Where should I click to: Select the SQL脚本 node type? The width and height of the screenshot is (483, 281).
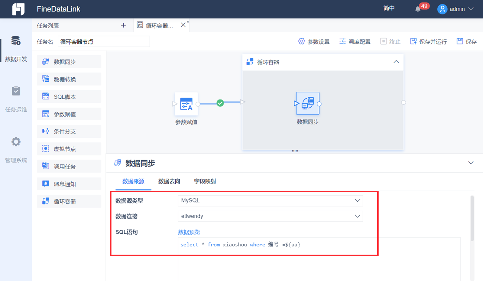coord(69,97)
